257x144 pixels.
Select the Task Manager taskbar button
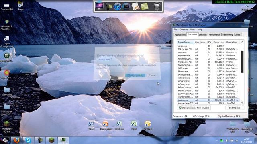pyautogui.click(x=63, y=140)
